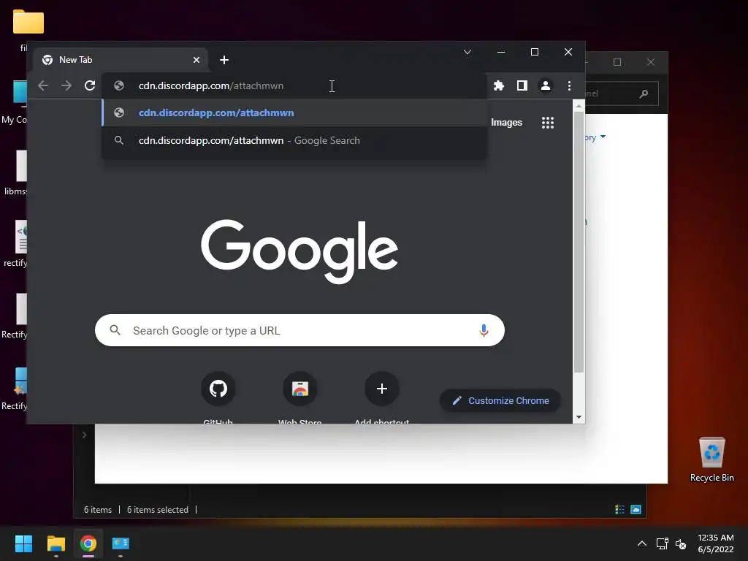Open Chrome's three-dot menu
The image size is (748, 561).
coord(569,86)
